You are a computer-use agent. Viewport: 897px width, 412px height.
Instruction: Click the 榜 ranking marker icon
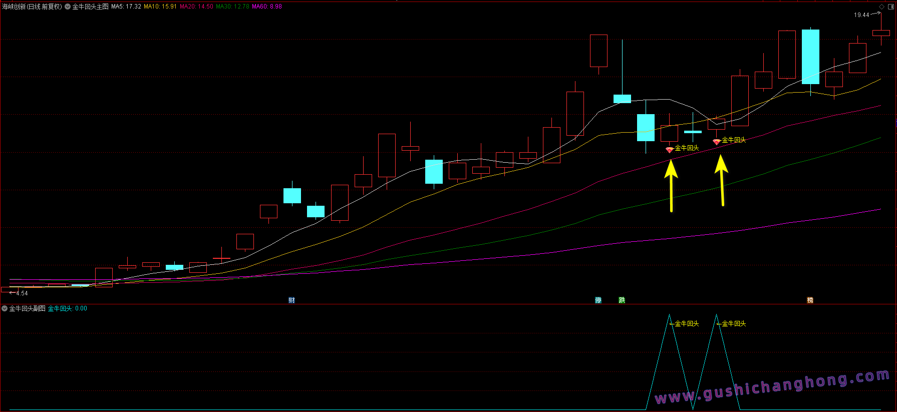pos(810,300)
